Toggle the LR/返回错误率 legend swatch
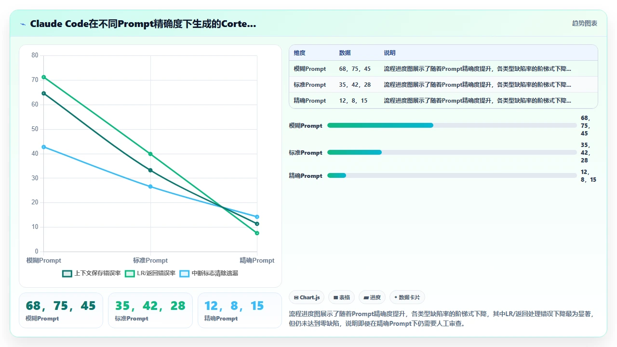This screenshot has width=617, height=347. pyautogui.click(x=130, y=273)
